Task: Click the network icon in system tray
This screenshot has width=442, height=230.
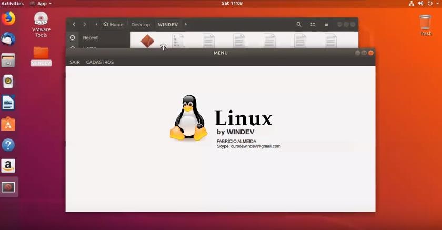Action: coord(411,3)
